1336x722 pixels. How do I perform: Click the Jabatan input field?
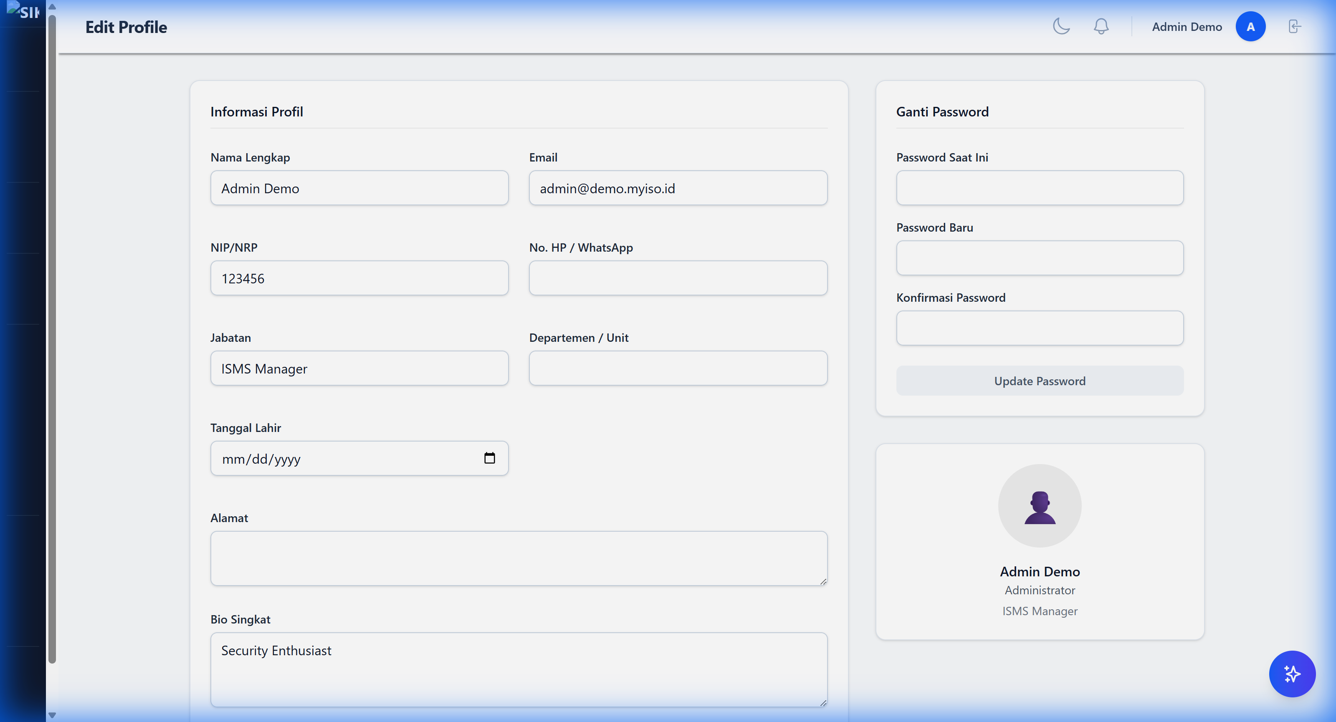click(359, 368)
